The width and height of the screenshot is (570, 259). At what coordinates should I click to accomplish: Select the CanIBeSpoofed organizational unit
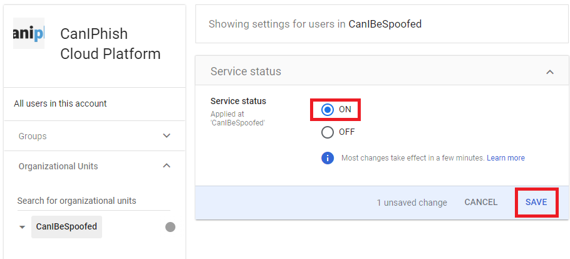[66, 227]
